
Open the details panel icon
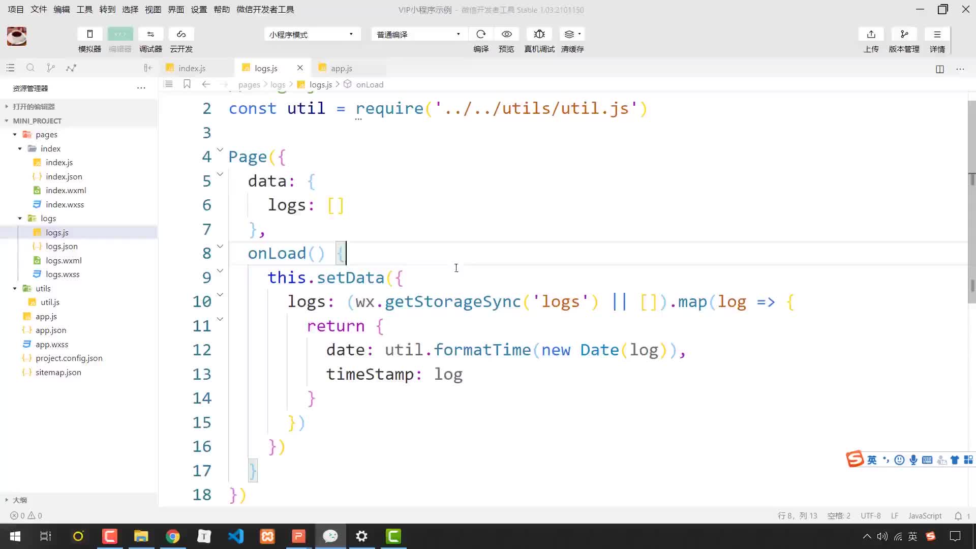937,34
